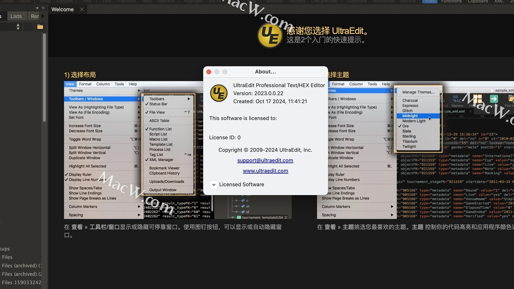Open the support@ultraedit.com email link

pos(265,160)
